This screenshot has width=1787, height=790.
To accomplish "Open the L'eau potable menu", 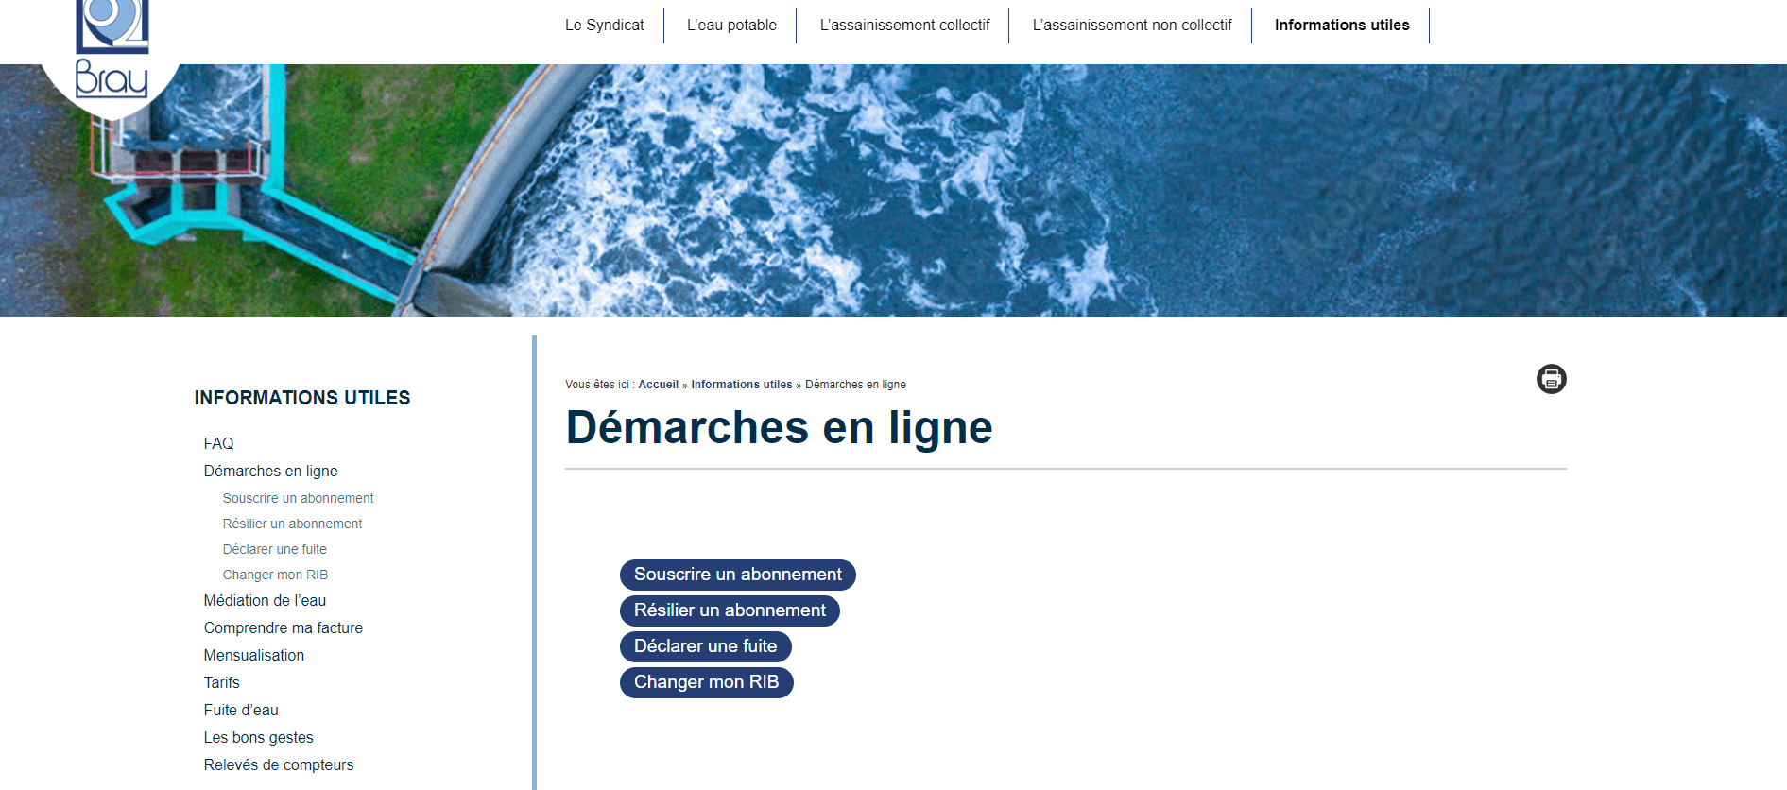I will [731, 26].
